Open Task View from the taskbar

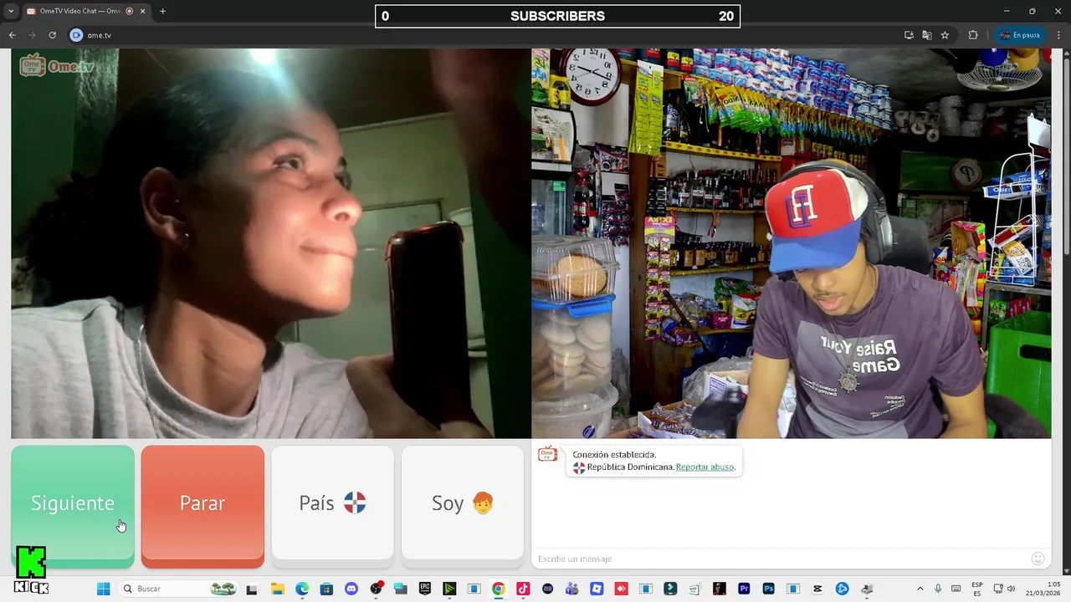(251, 589)
